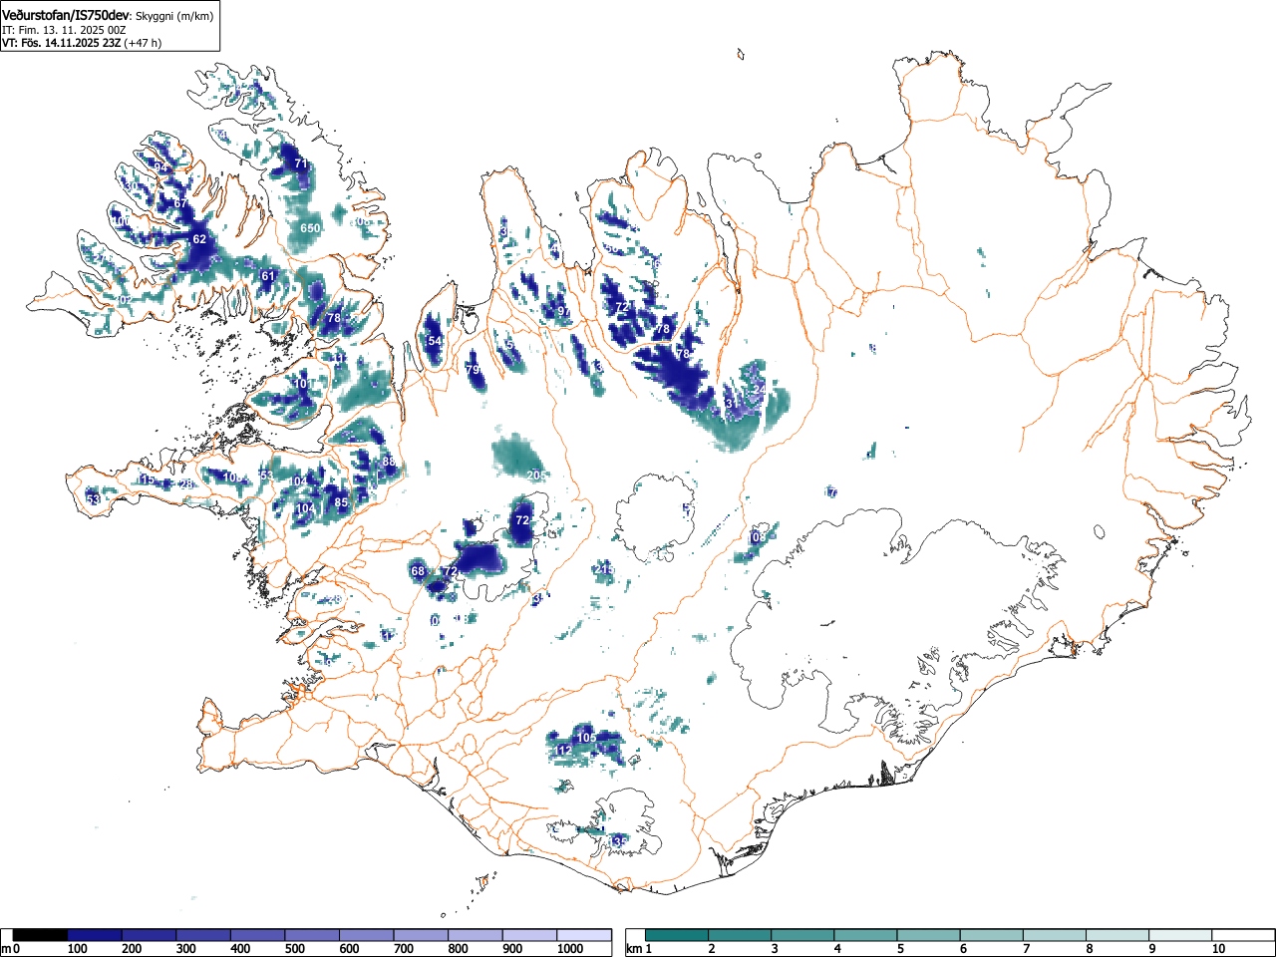The image size is (1276, 957).
Task: Click the 600–700 m legend swatch
Action: pyautogui.click(x=366, y=935)
